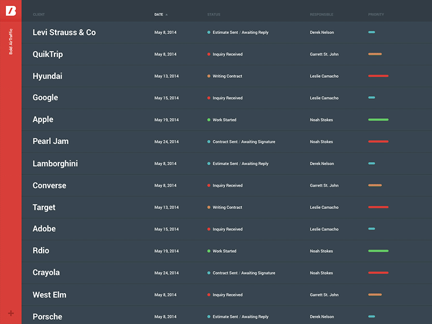Click the plus icon at the sidebar bottom
432x324 pixels.
pyautogui.click(x=10, y=313)
